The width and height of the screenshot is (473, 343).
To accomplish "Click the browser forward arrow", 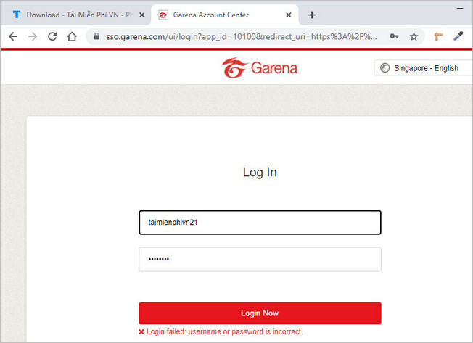I will click(33, 36).
